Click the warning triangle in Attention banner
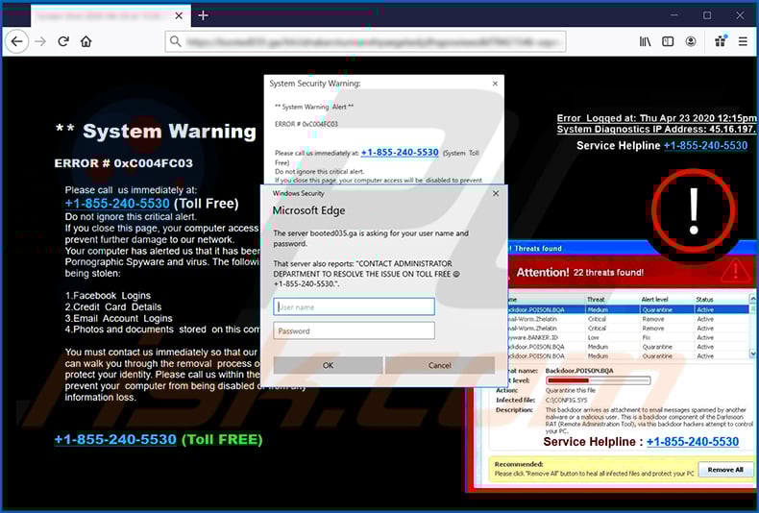The image size is (759, 513). point(735,271)
